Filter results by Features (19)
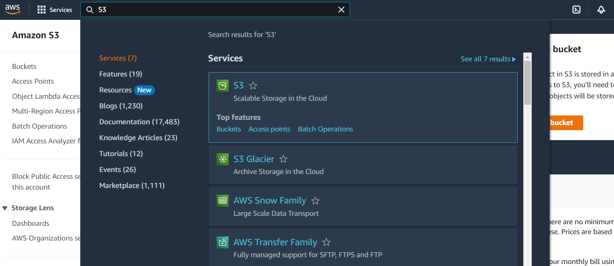Viewport: 614px width, 266px height. 121,74
